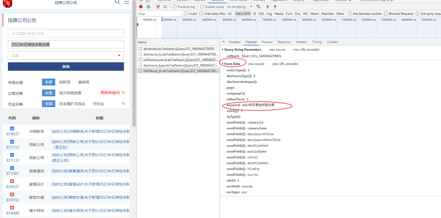Image resolution: width=441 pixels, height=218 pixels.
Task: Open the 日期 date dropdown
Action: (66, 55)
